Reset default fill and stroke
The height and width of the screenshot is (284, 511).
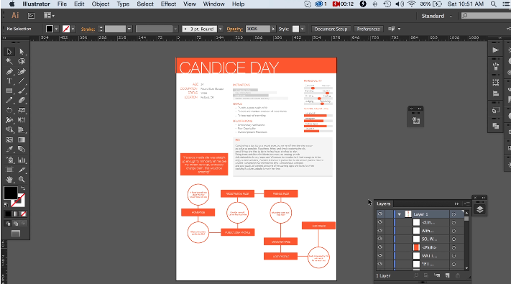[x=6, y=205]
